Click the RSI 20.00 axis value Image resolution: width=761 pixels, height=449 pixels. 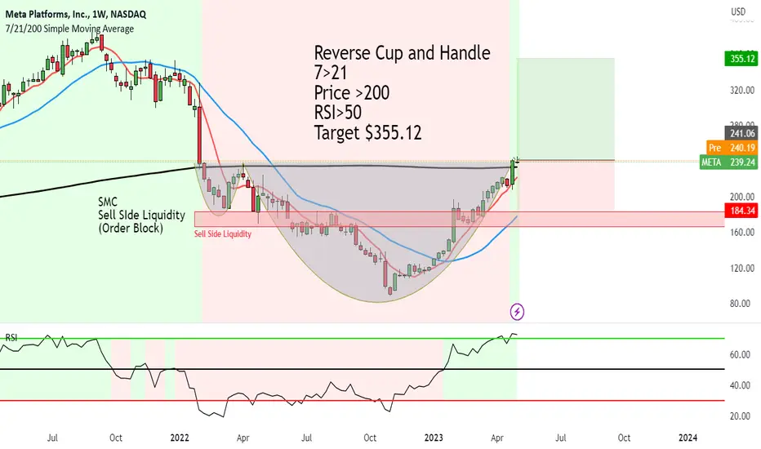point(740,416)
